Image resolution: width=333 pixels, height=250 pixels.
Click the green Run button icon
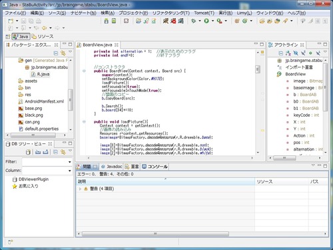[x=206, y=21]
